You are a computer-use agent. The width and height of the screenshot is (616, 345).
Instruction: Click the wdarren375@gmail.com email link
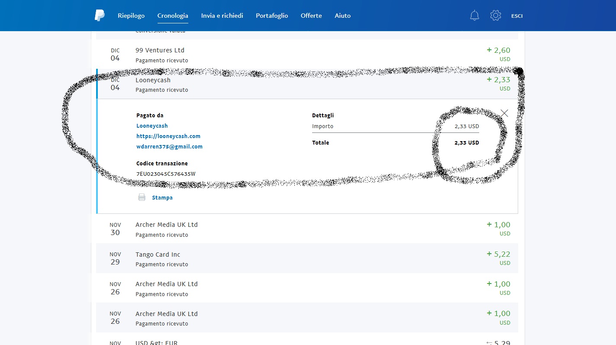point(169,146)
